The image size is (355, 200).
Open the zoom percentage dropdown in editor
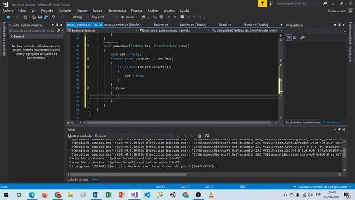pos(80,123)
